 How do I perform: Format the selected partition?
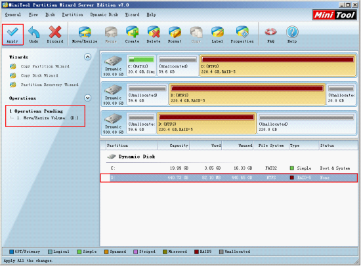(175, 35)
